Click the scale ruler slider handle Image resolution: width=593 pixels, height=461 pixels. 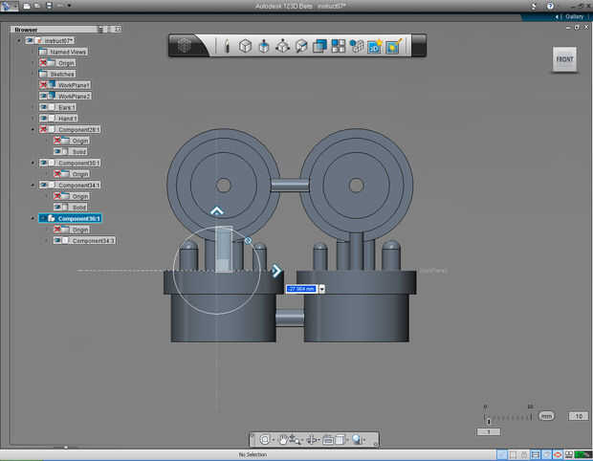coord(489,420)
